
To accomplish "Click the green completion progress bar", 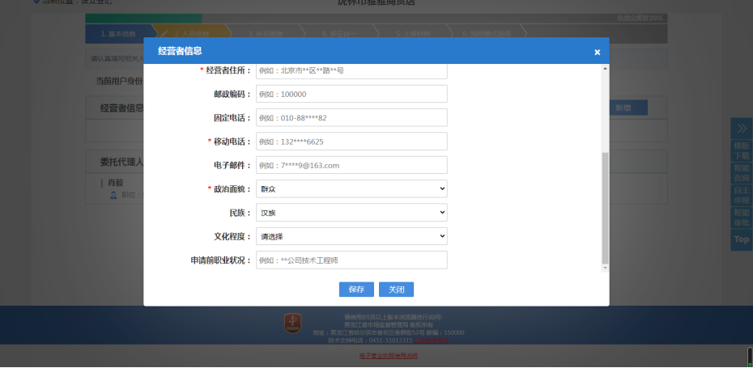I will coord(143,19).
